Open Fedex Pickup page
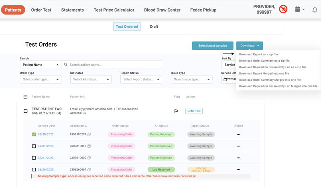The height and width of the screenshot is (187, 321). pos(203,10)
